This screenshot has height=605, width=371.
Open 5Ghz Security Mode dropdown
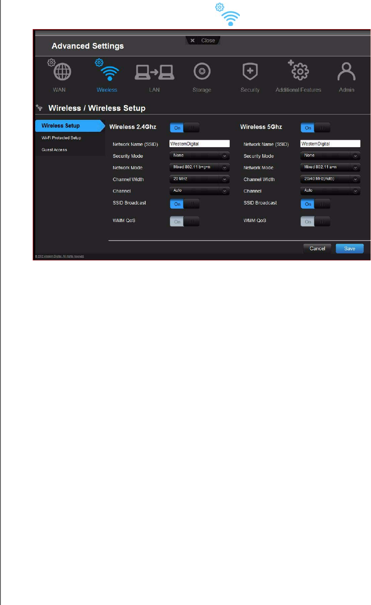click(x=330, y=156)
